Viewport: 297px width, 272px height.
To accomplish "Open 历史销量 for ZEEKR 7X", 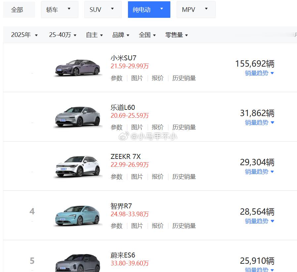I will click(x=184, y=177).
